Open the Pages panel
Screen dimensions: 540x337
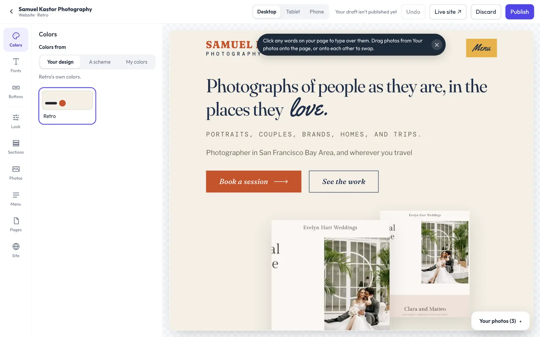16,225
